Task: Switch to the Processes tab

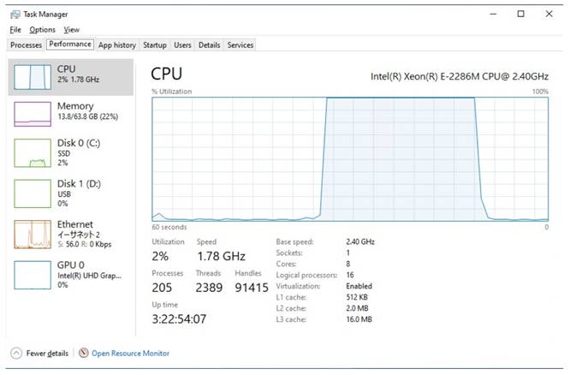Action: pos(26,45)
